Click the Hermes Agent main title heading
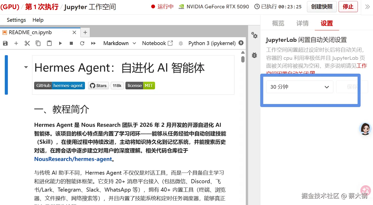373x205 pixels. pos(119,68)
